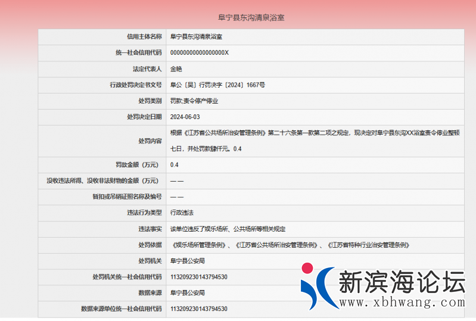The height and width of the screenshot is (321, 476).
Task: Select the 罚款金额（万元） label
Action: tap(137, 165)
